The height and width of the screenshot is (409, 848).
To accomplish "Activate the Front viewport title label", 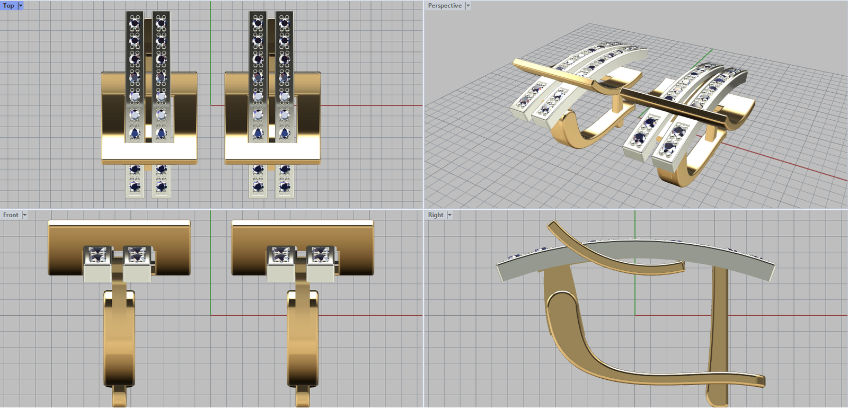I will (10, 215).
